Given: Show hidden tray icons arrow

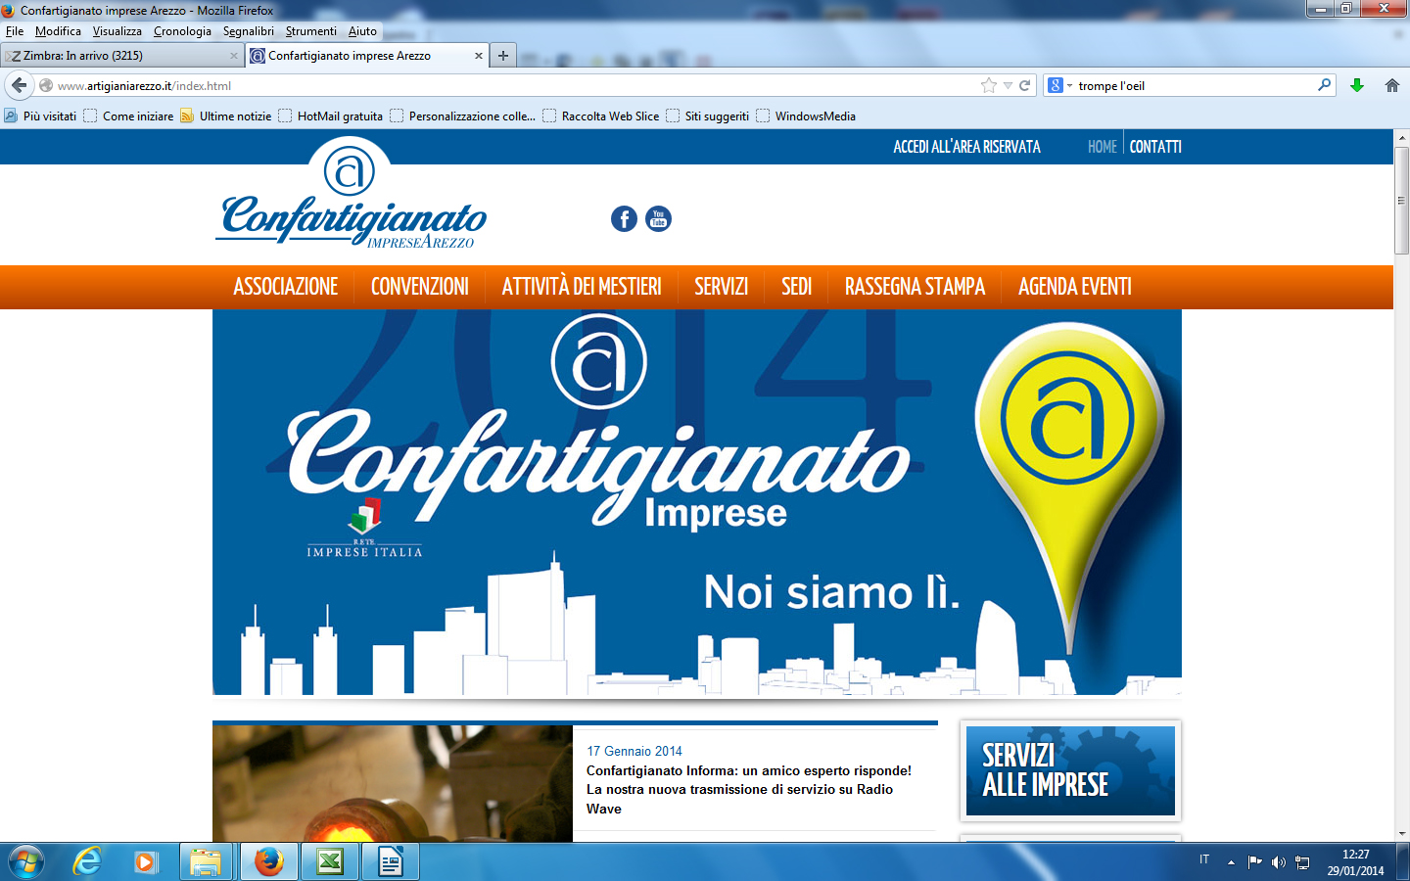Looking at the screenshot, I should pyautogui.click(x=1231, y=862).
